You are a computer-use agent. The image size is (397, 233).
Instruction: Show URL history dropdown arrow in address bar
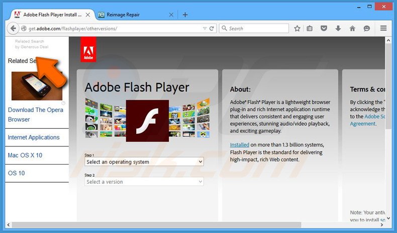point(204,29)
